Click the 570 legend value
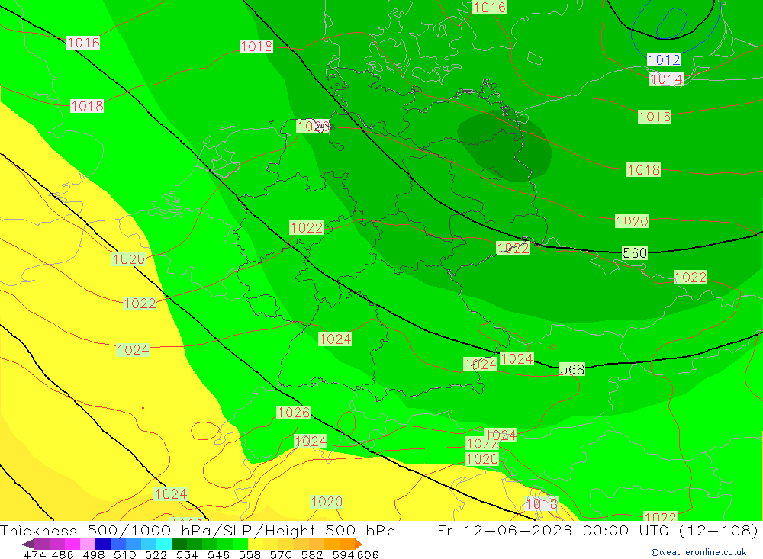 click(281, 555)
